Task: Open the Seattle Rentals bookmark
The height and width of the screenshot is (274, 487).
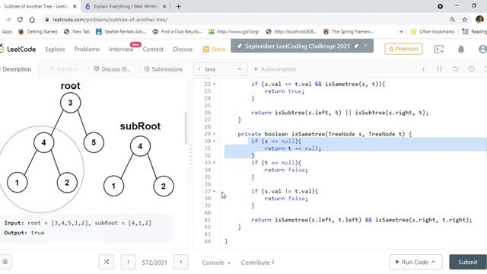Action: click(121, 31)
